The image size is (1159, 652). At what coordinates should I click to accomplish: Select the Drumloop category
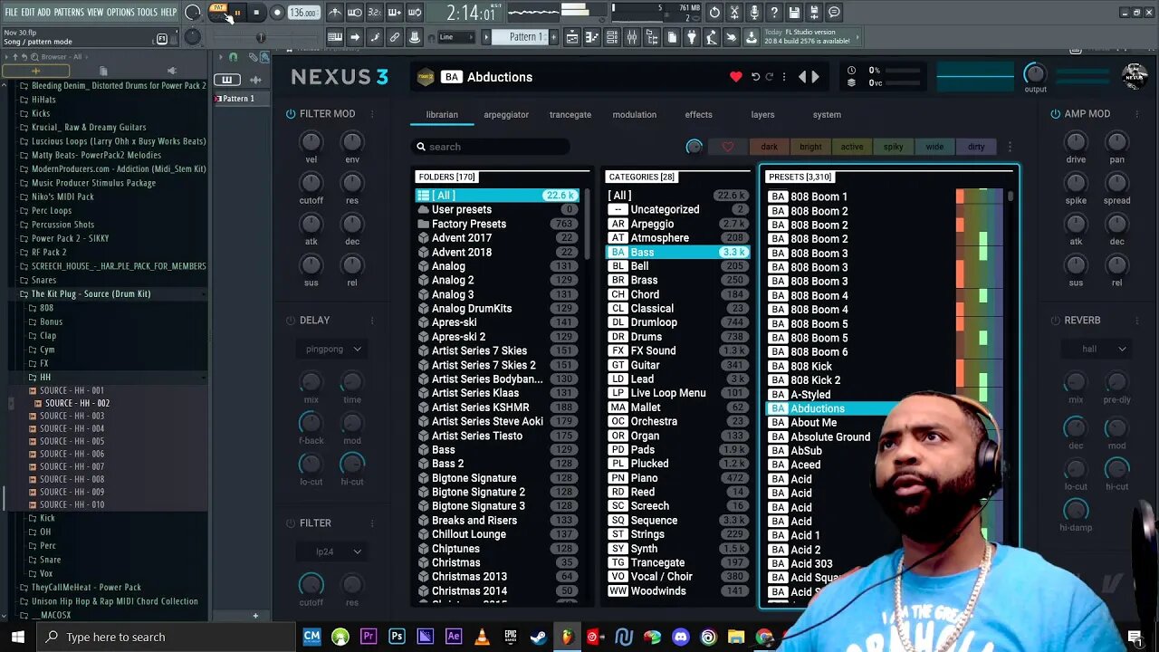[x=677, y=322]
